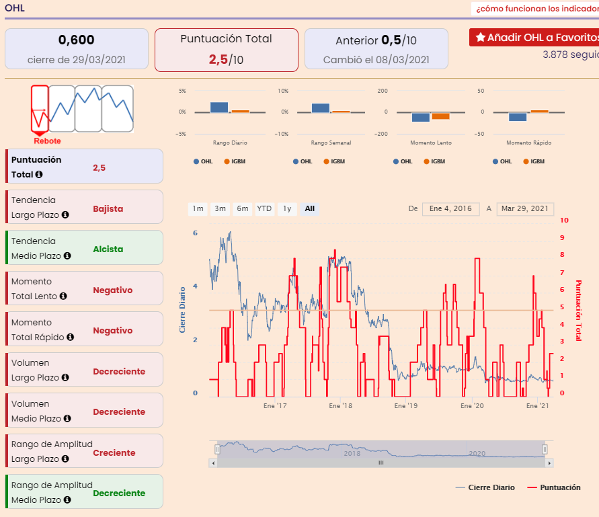This screenshot has height=517, width=599.
Task: Click the end date field Mar 29, 2021
Action: [525, 209]
